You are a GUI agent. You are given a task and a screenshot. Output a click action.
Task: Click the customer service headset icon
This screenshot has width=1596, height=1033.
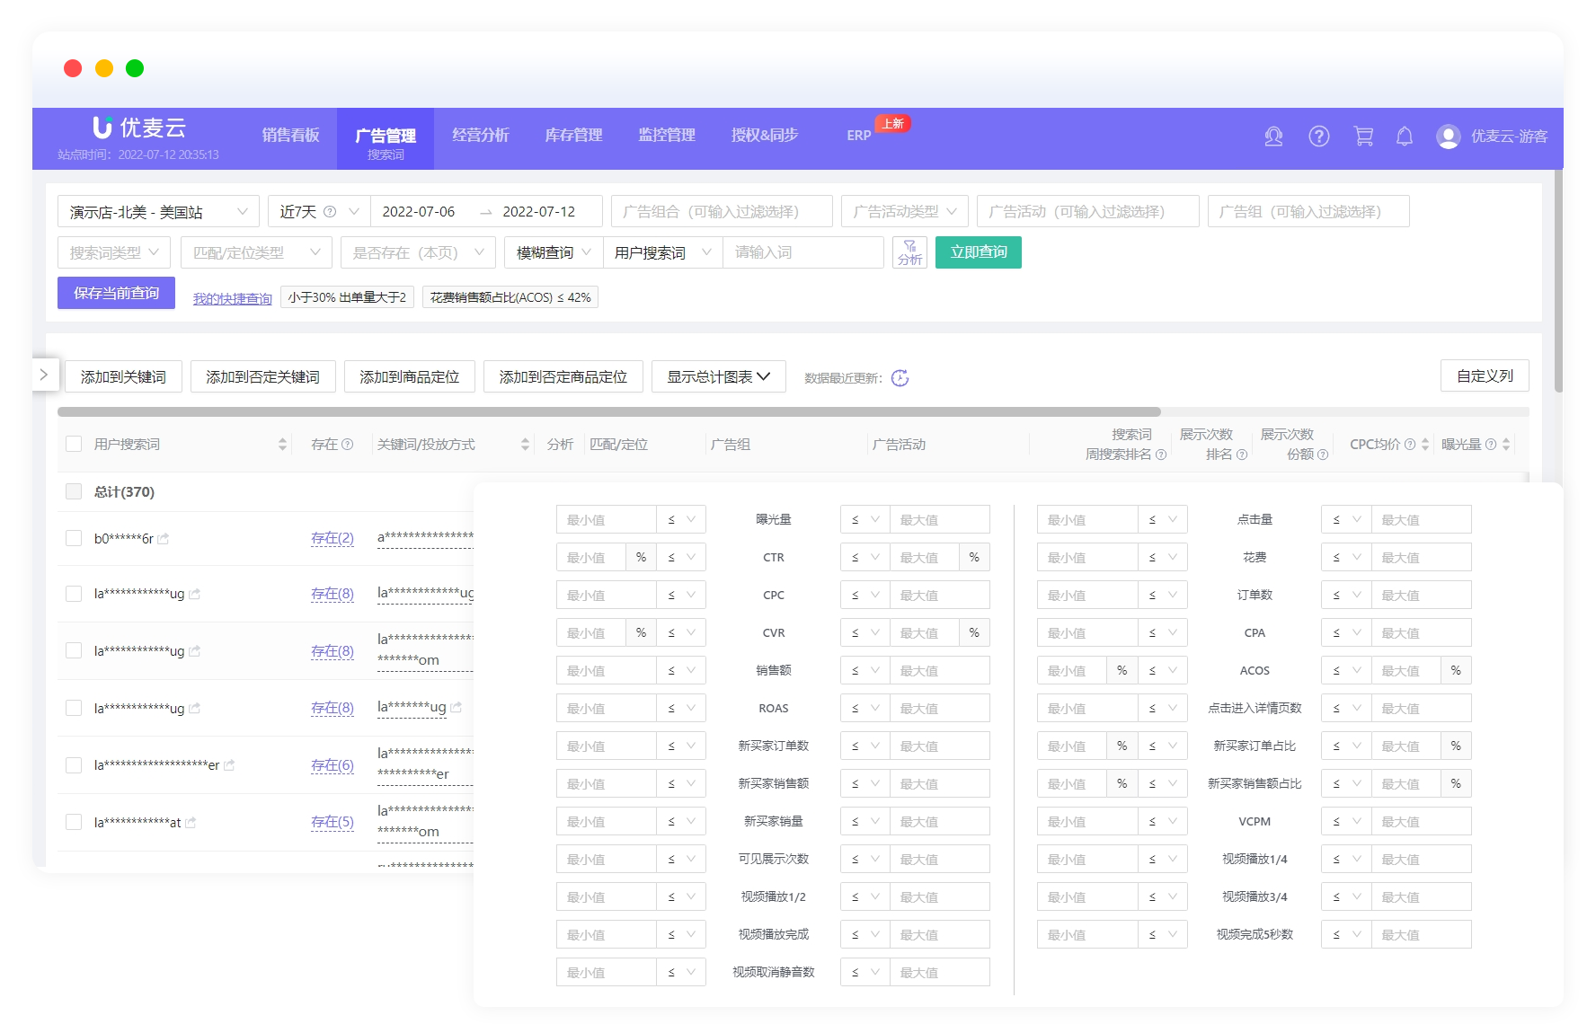tap(1273, 137)
